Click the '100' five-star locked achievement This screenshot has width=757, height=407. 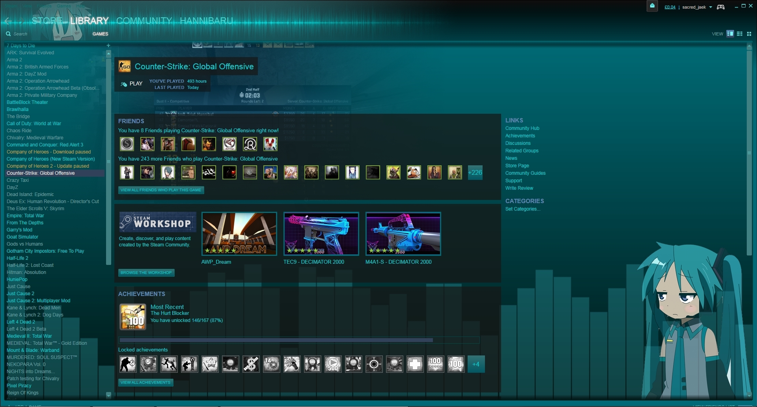(435, 364)
